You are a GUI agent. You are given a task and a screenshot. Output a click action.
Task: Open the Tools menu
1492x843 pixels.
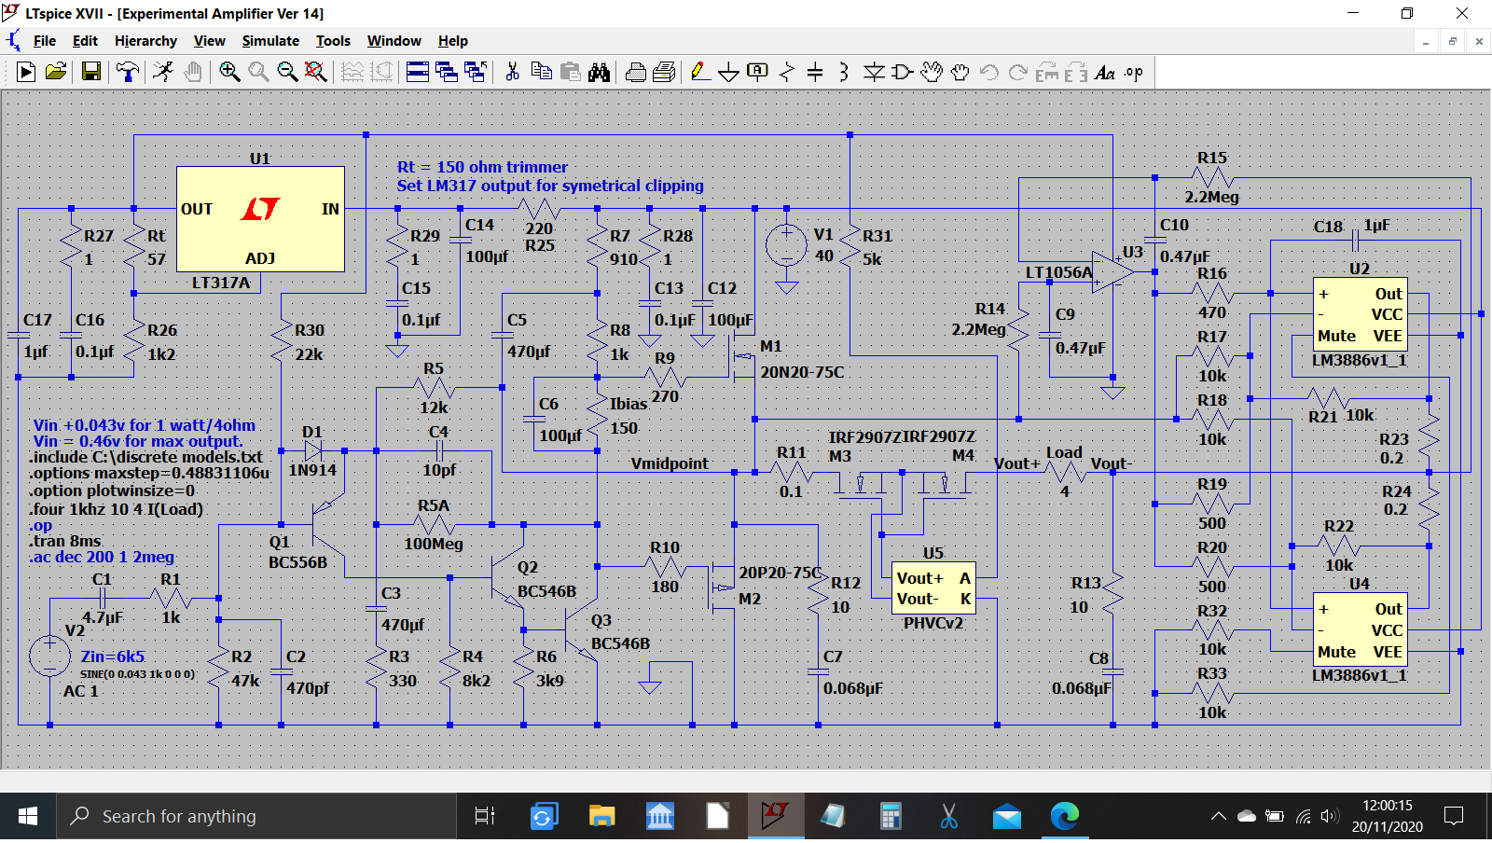point(333,41)
